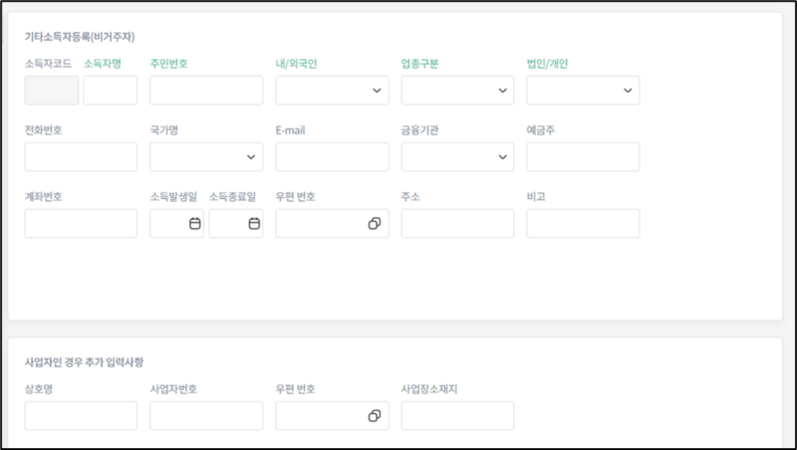Click the 주소 address field
Viewport: 797px width, 450px height.
(457, 224)
